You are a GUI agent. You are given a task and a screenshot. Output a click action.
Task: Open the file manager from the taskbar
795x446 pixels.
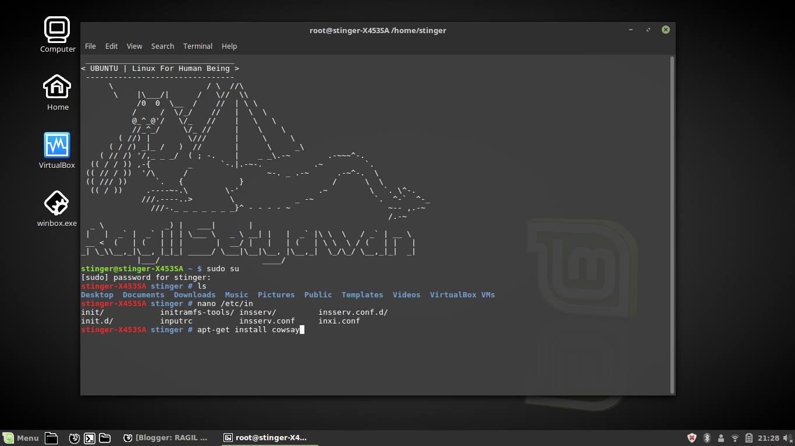click(x=51, y=438)
